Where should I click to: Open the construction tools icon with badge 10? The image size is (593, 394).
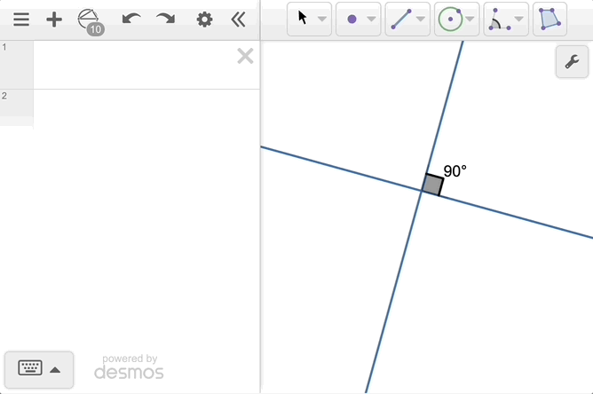click(90, 20)
